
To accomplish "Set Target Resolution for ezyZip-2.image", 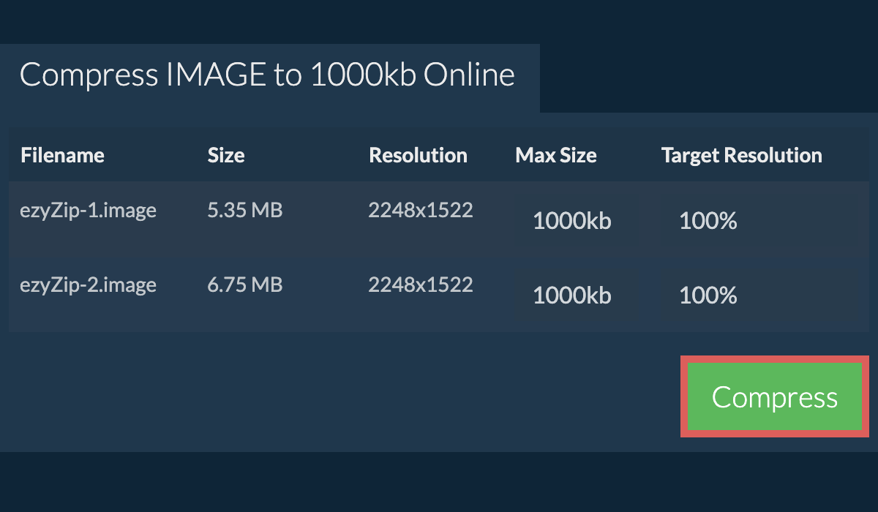I will tap(759, 295).
